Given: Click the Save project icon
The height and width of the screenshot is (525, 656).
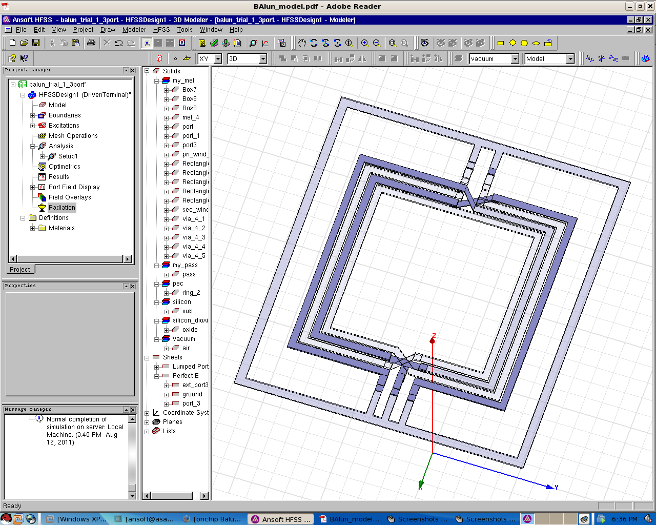Looking at the screenshot, I should pyautogui.click(x=36, y=43).
